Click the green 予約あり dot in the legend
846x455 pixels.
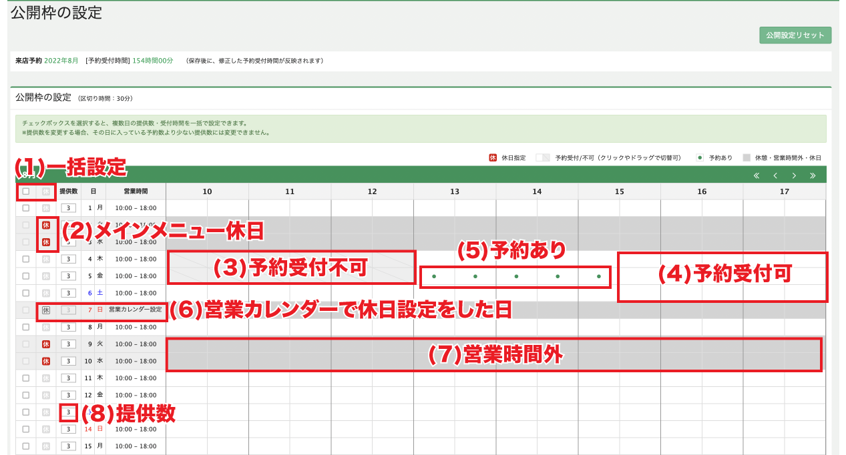[700, 158]
